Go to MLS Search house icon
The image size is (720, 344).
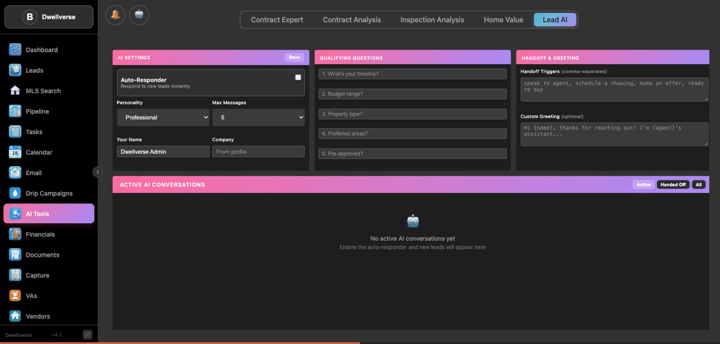point(15,91)
